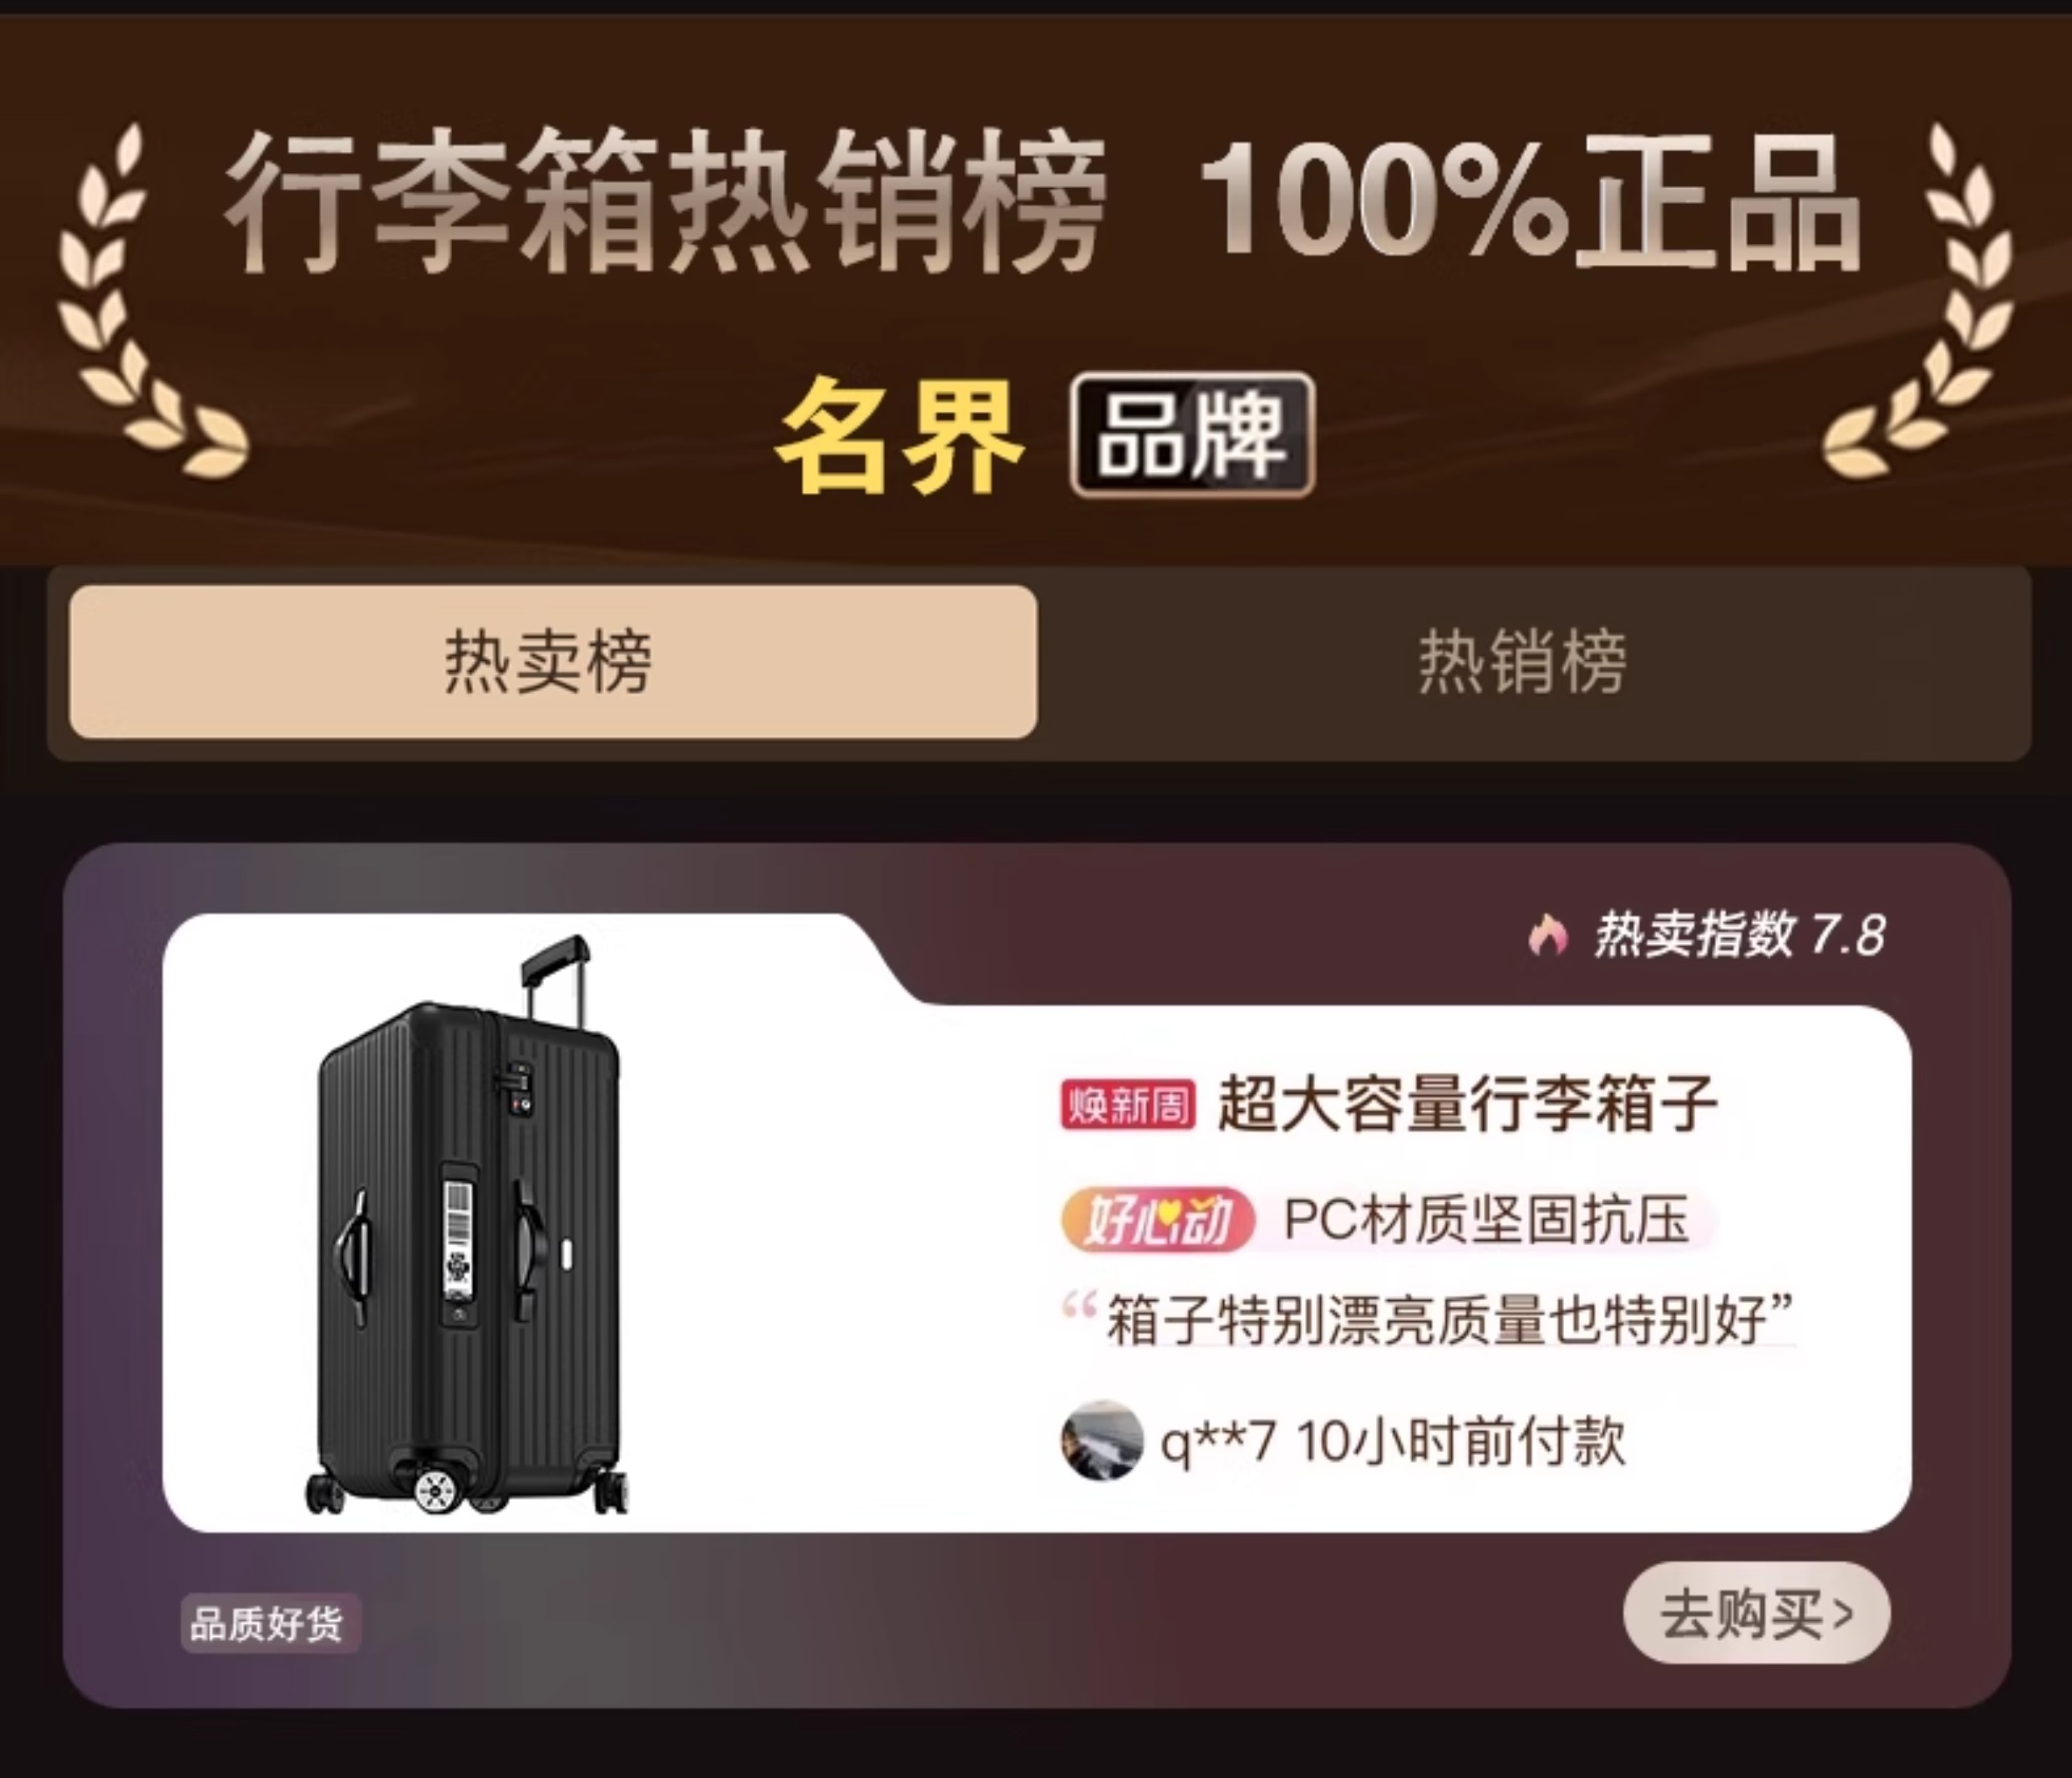The height and width of the screenshot is (1778, 2072).
Task: Open product title 超大容量行李箱子
Action: (x=1467, y=1104)
